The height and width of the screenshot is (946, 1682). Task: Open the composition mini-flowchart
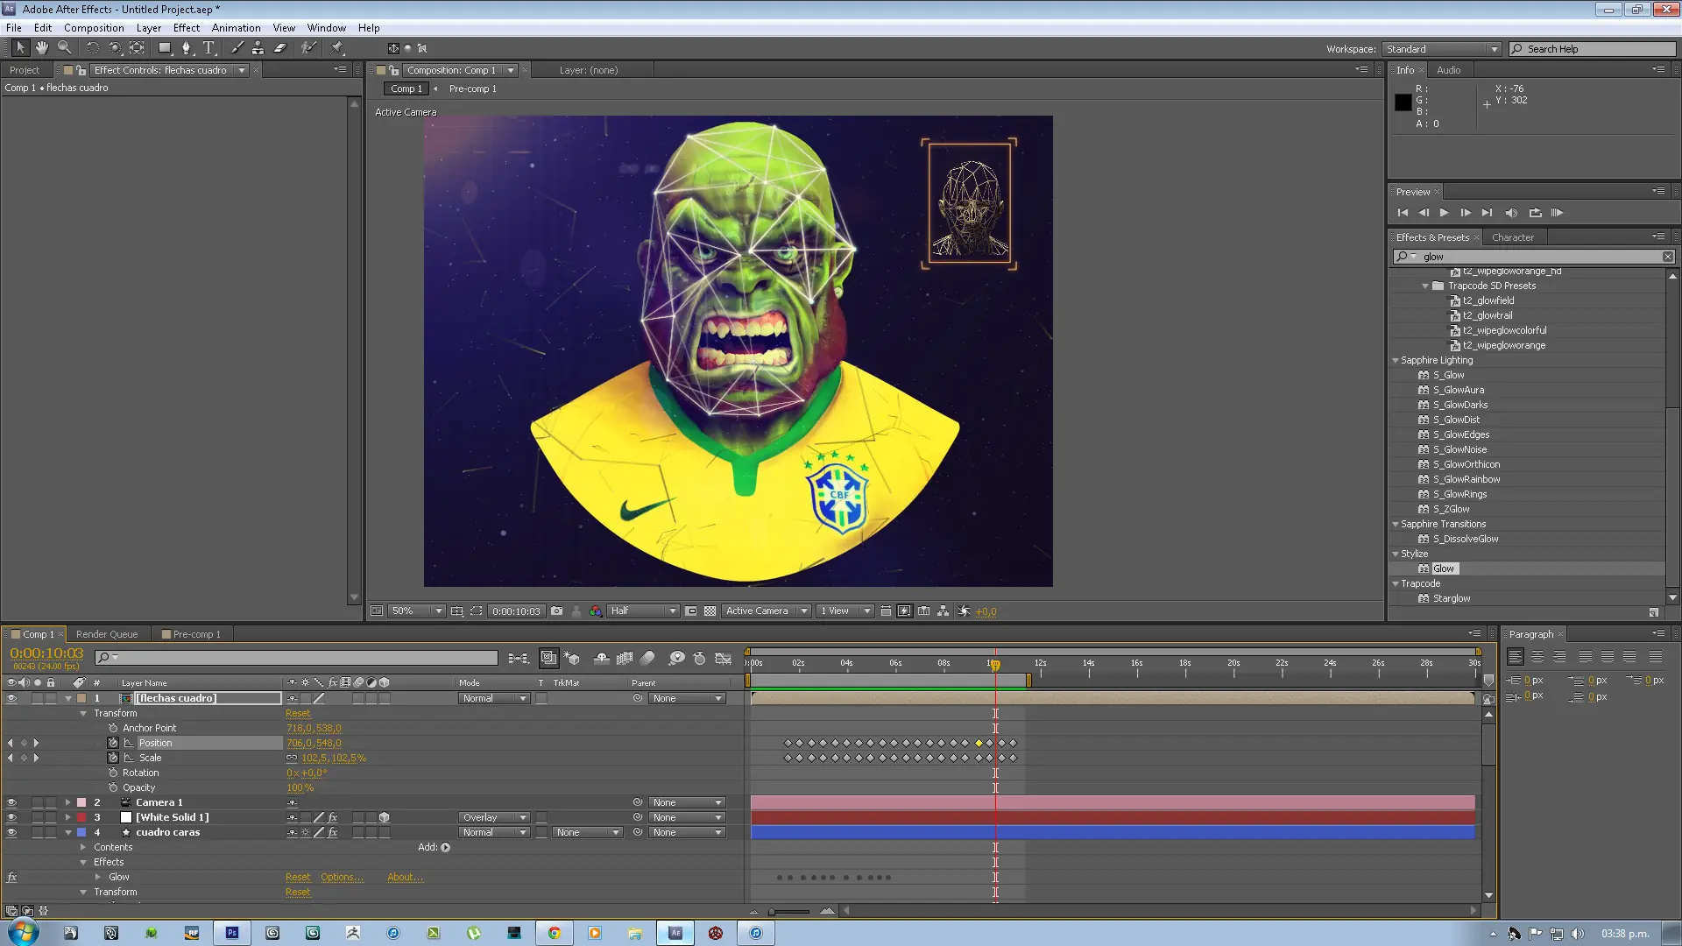click(518, 658)
